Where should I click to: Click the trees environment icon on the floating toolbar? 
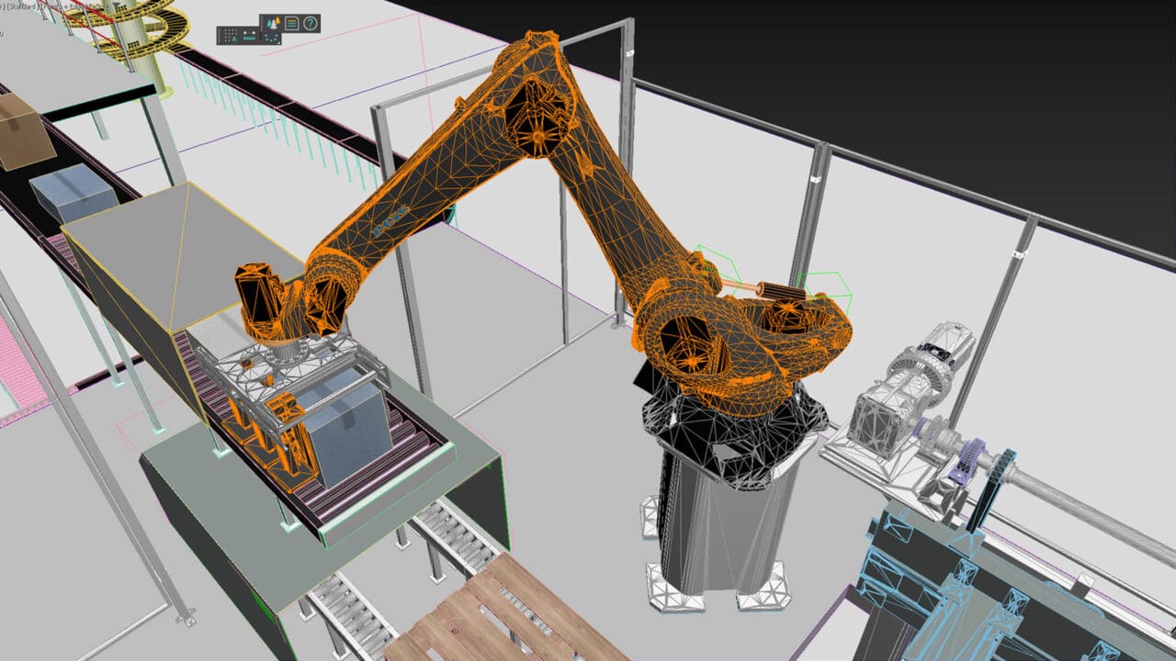273,22
